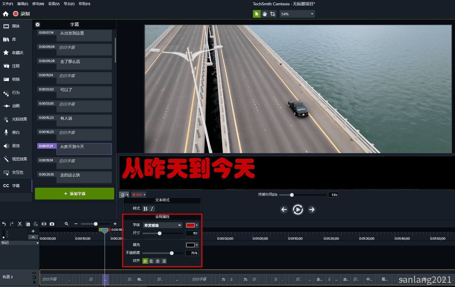
Task: Click the timeline zoom magnifier icon
Action: [x=67, y=224]
